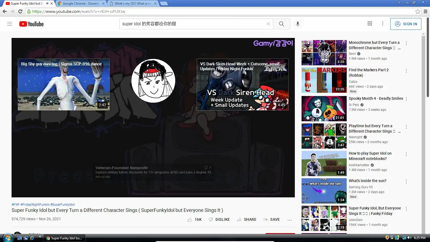Click the Show Desktop quick launch icon
This screenshot has height=242, width=430.
pyautogui.click(x=20, y=238)
